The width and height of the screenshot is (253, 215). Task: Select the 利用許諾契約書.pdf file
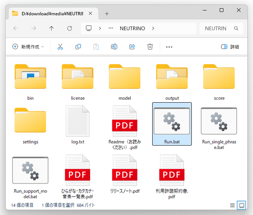172,177
